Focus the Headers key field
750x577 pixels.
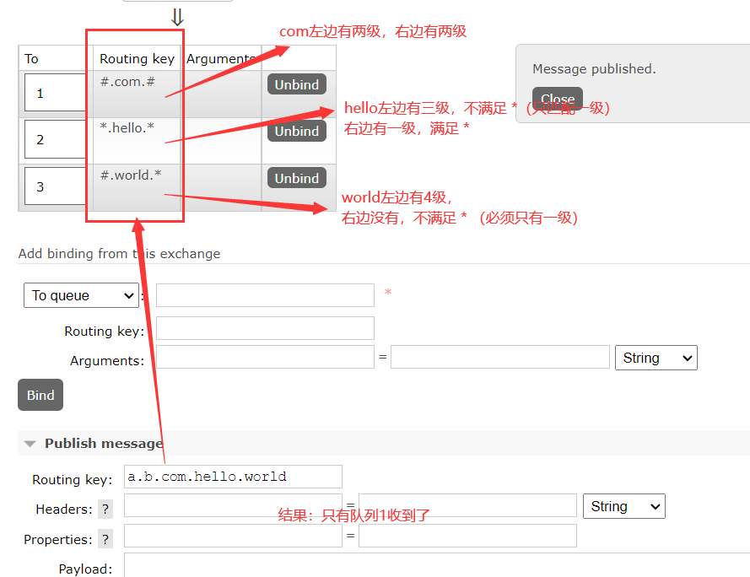click(x=233, y=505)
